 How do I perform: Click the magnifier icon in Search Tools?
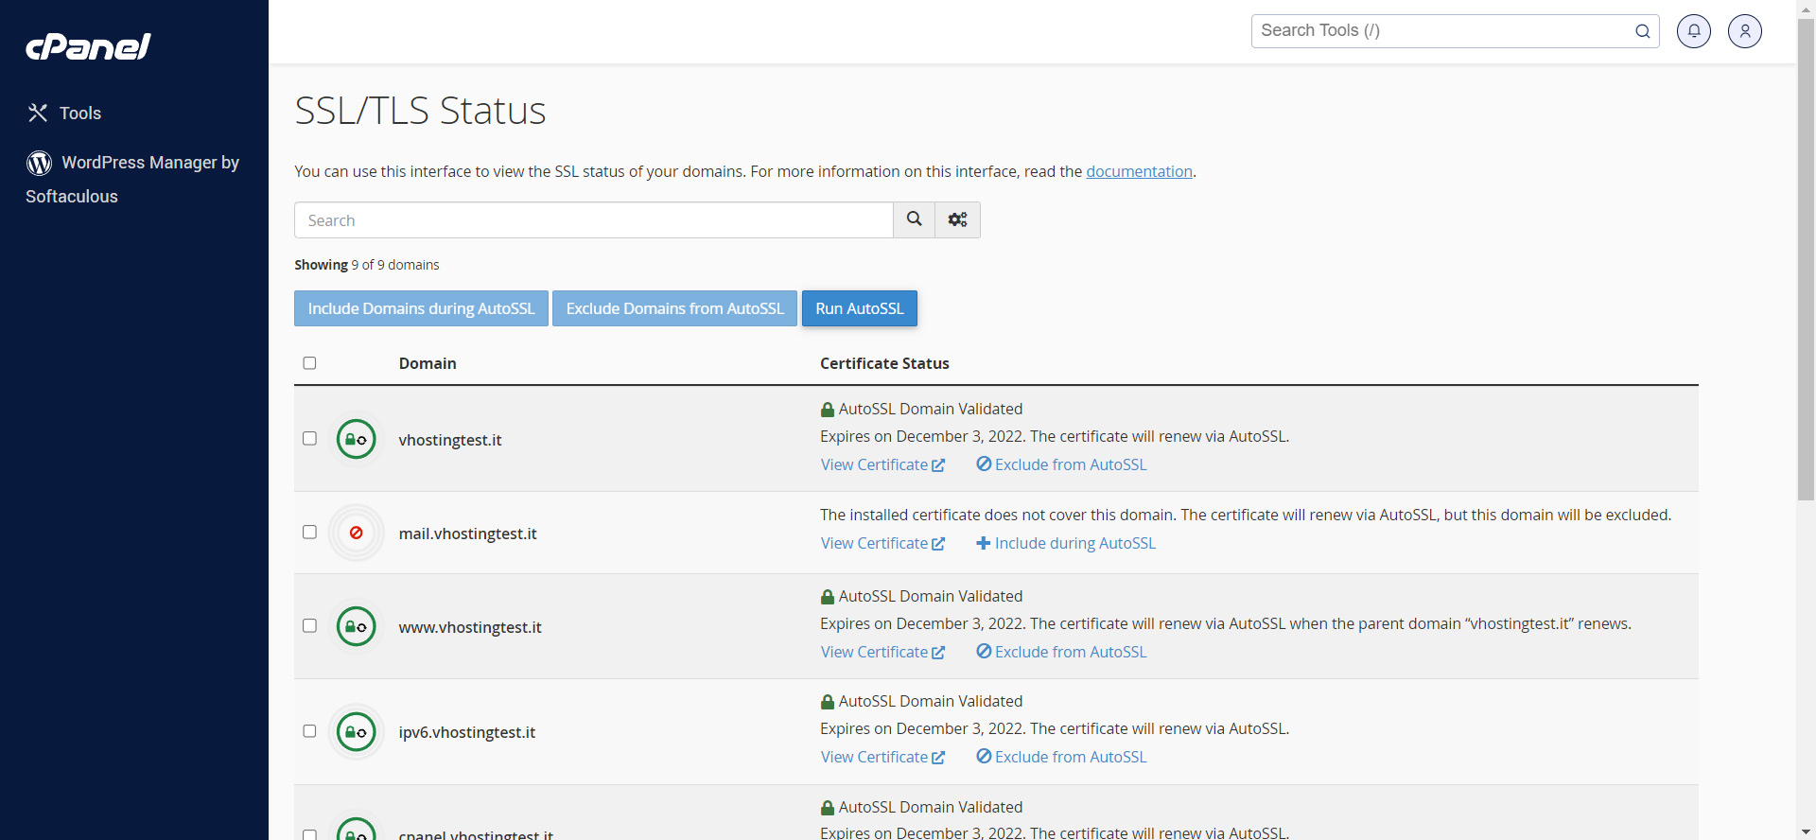(x=1643, y=31)
